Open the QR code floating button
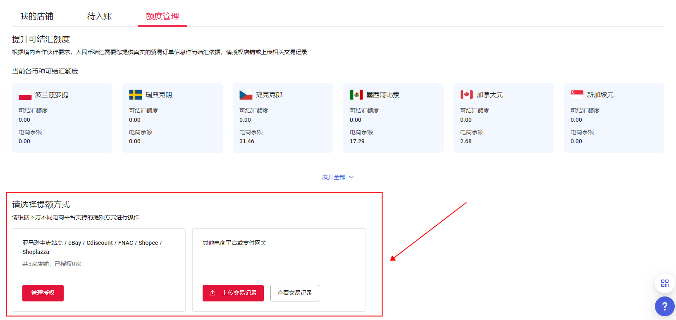This screenshot has height=320, width=676. click(664, 283)
